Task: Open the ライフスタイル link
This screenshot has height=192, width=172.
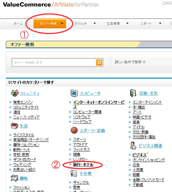Action: click(24, 135)
